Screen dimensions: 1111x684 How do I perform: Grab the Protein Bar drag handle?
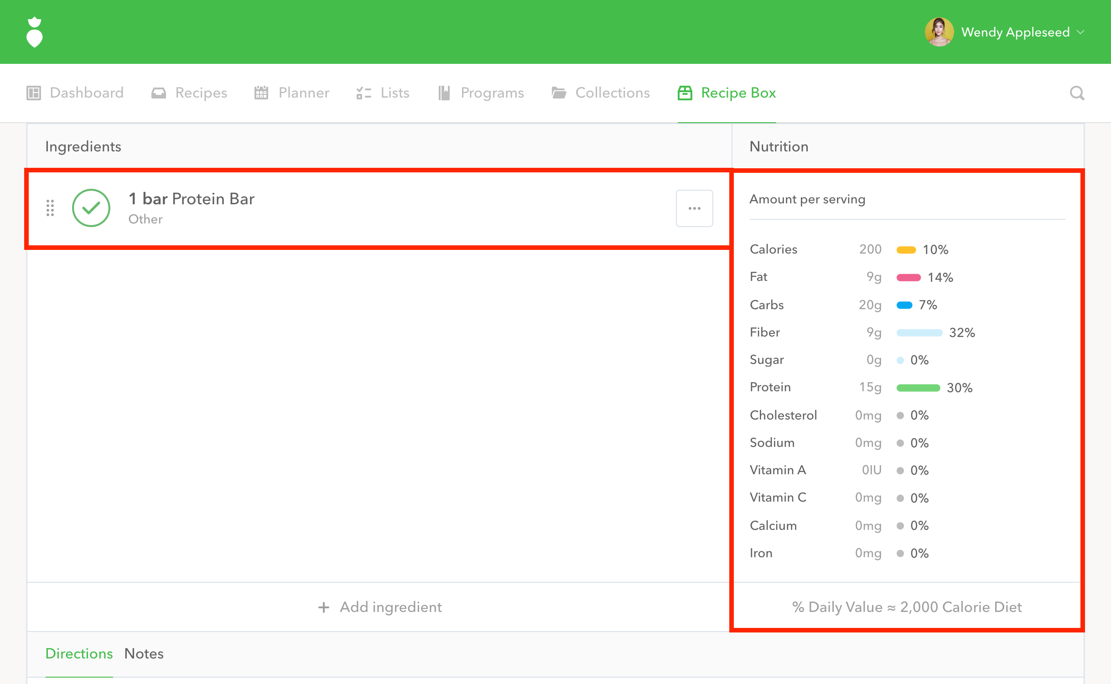tap(50, 208)
